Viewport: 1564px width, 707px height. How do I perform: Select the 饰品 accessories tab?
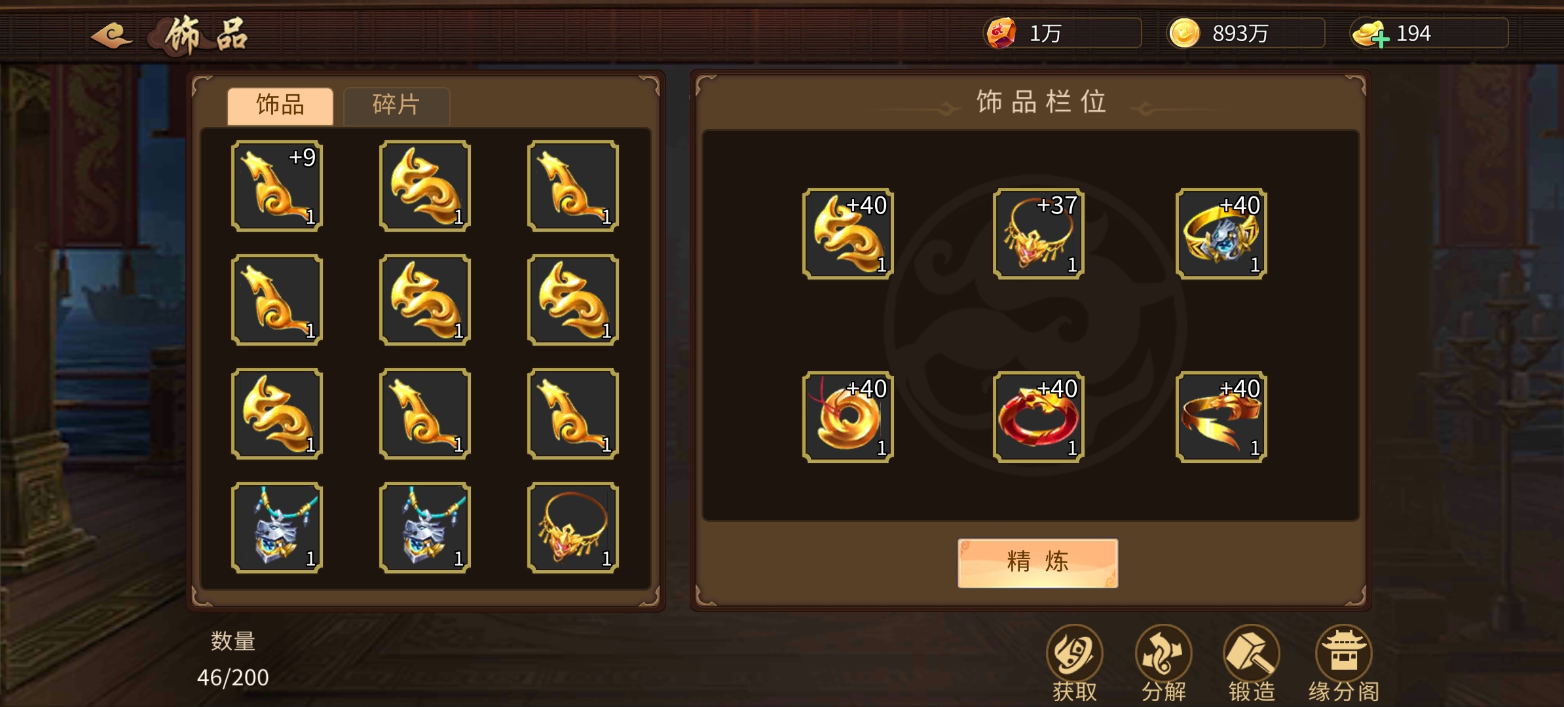(x=280, y=105)
